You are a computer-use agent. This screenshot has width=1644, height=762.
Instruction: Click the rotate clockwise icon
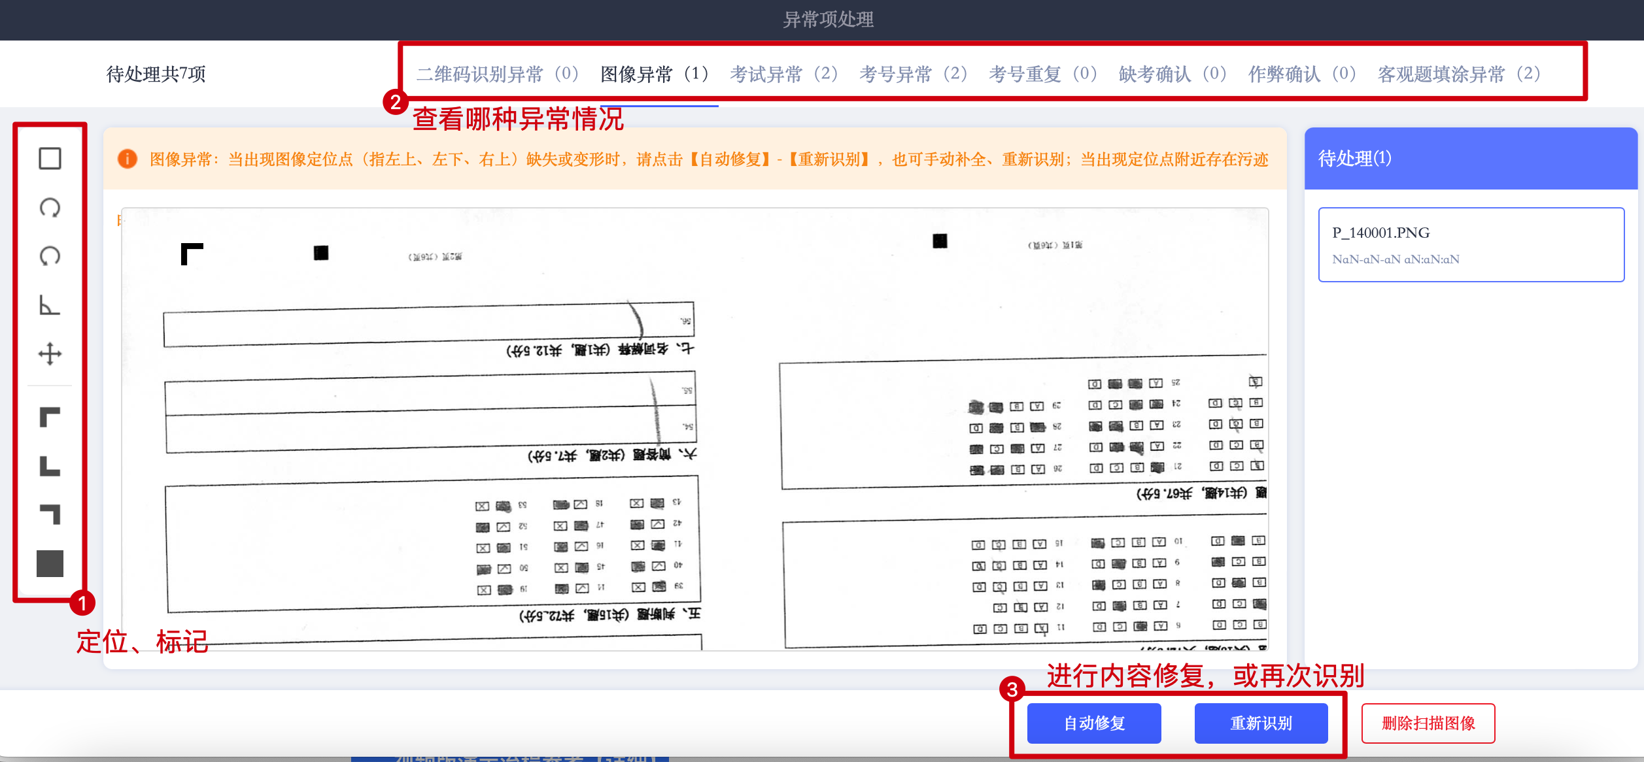coord(50,208)
